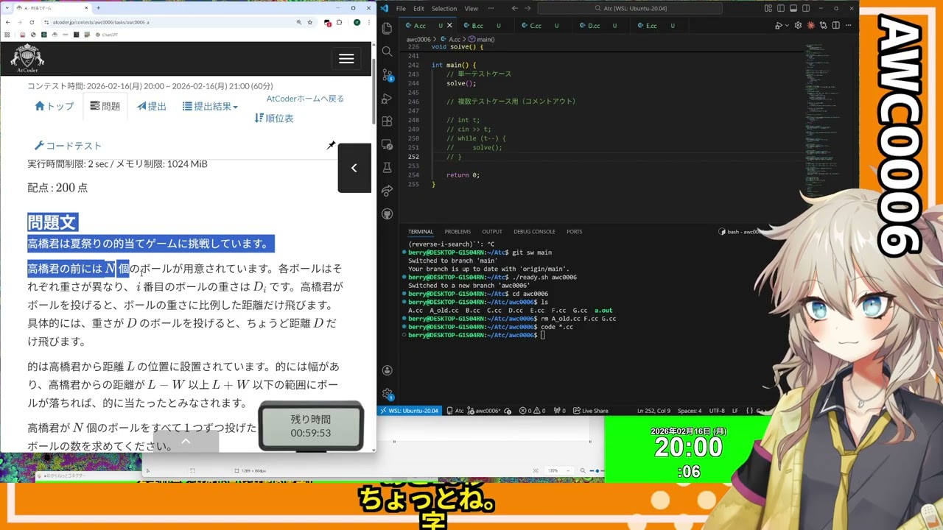Open the View menu
The width and height of the screenshot is (943, 530).
471,8
